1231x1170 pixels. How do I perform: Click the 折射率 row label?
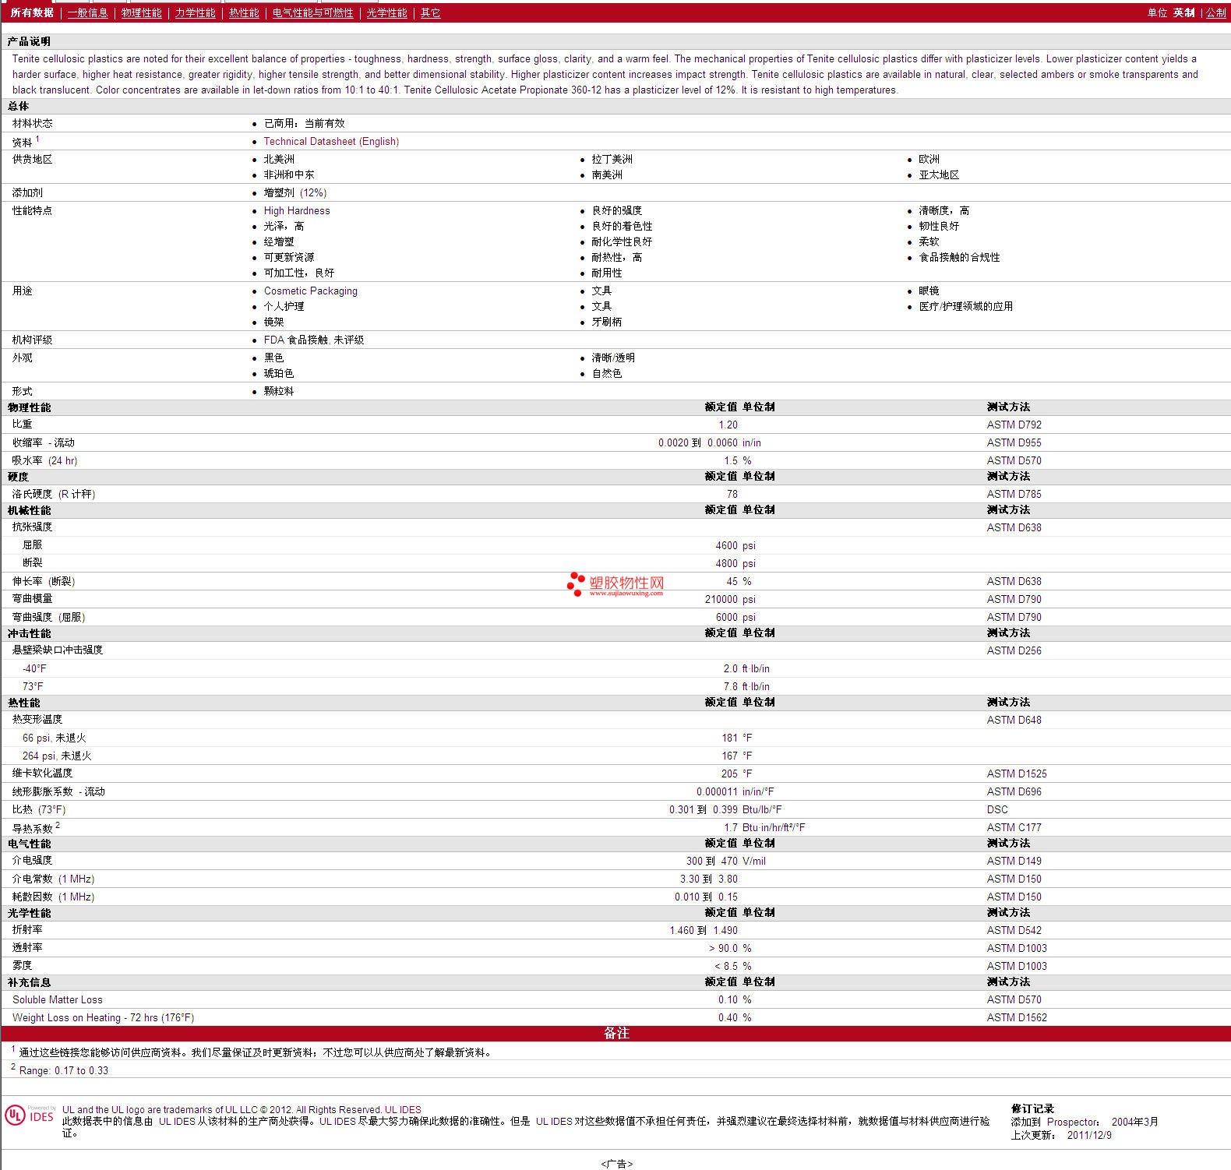click(27, 929)
